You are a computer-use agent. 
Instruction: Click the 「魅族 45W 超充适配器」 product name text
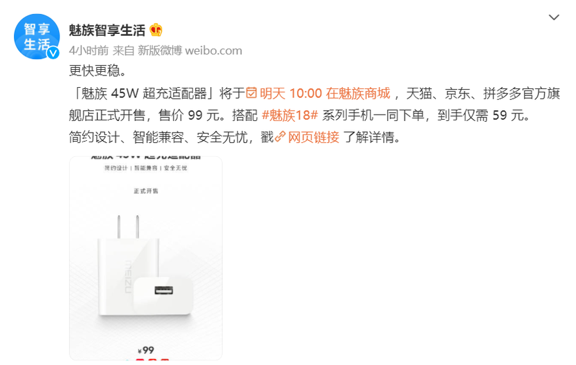143,93
